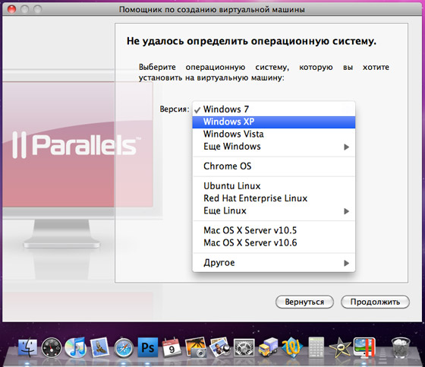This screenshot has height=367, width=425.
Task: Click the Вернуться button
Action: (x=304, y=302)
